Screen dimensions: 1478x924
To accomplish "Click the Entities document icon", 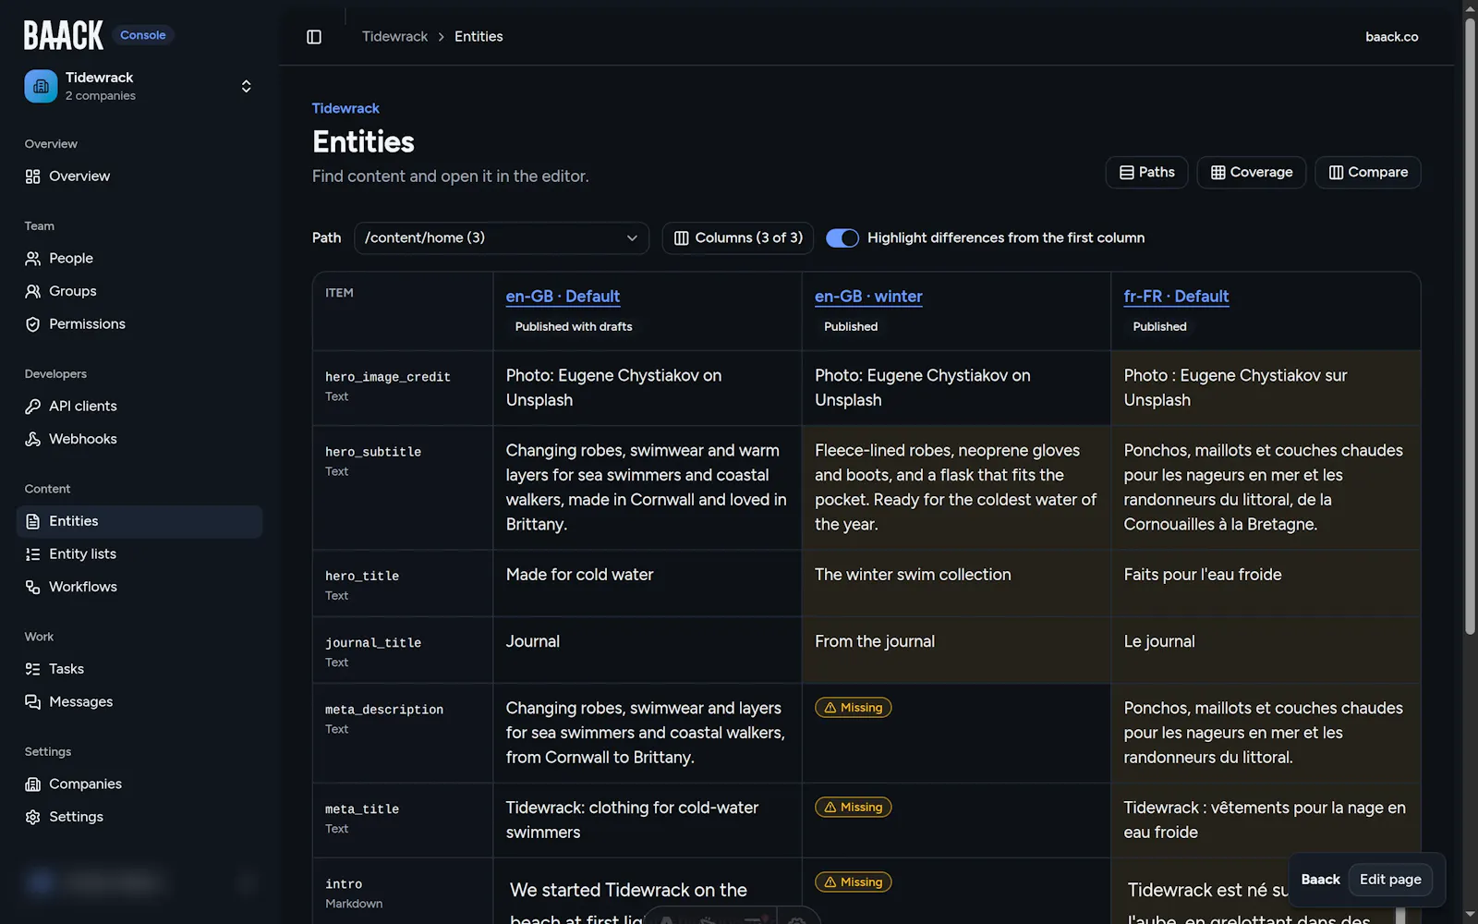I will click(x=33, y=521).
